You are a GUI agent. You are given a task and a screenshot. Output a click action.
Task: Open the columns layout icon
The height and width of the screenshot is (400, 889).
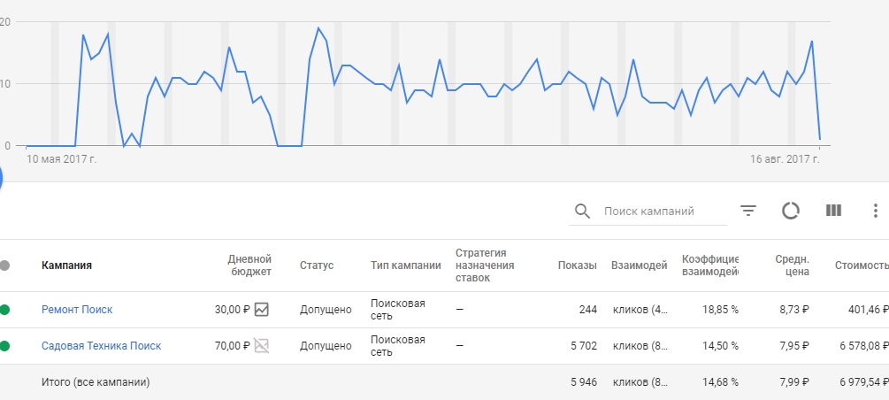coord(833,211)
